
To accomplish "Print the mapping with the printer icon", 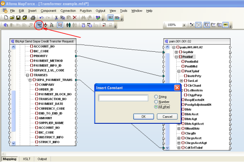I will pos(33,18).
